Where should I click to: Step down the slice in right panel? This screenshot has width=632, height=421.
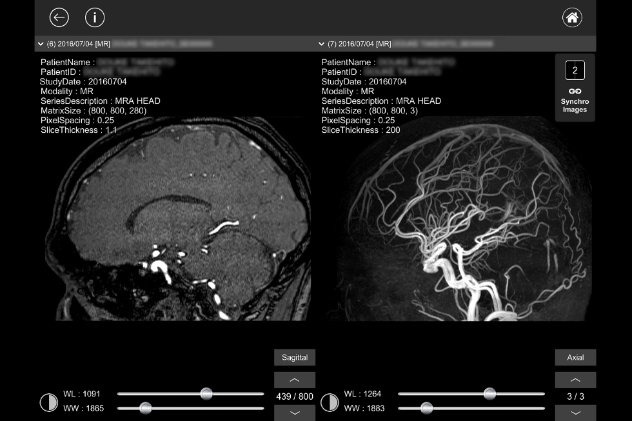(575, 413)
